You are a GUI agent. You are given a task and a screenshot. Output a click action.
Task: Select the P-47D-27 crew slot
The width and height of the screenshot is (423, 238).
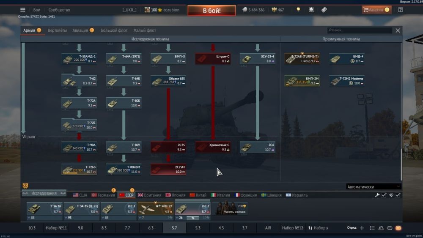click(x=156, y=211)
